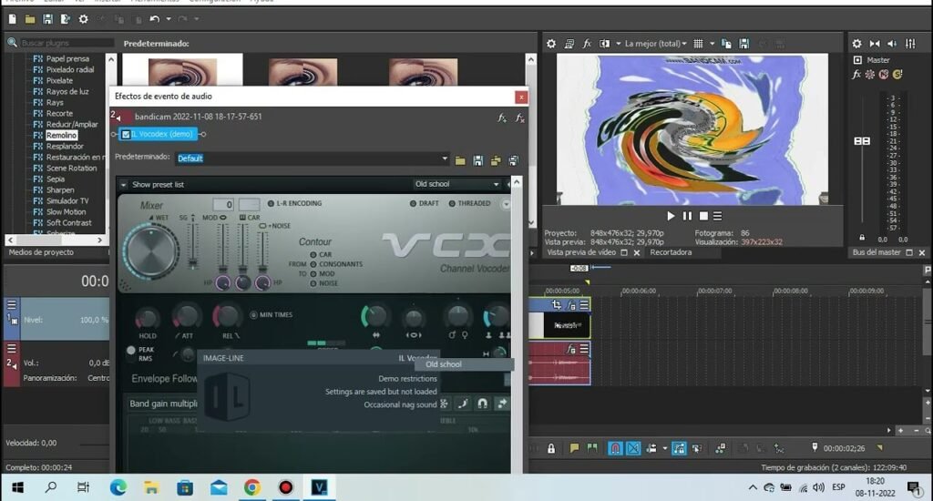Click the overlays grid icon in preview
Screen dimensions: 933x501
(x=699, y=44)
